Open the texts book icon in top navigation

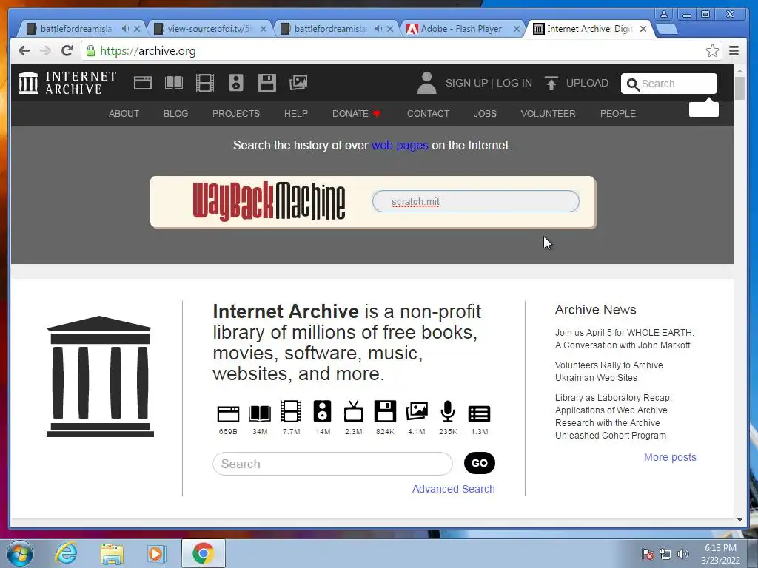(x=173, y=83)
